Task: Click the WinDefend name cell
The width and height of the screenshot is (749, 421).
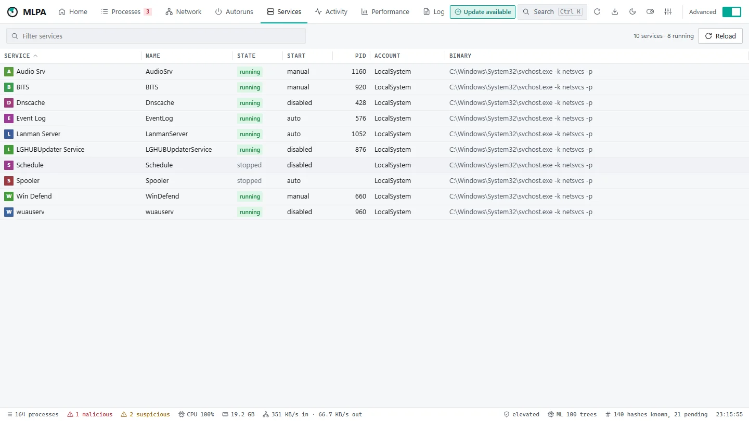Action: (x=162, y=196)
